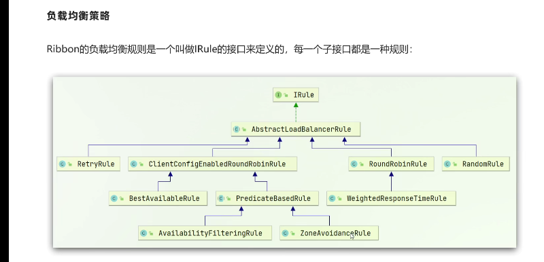
Task: Select the RandomRule class node
Action: click(476, 164)
